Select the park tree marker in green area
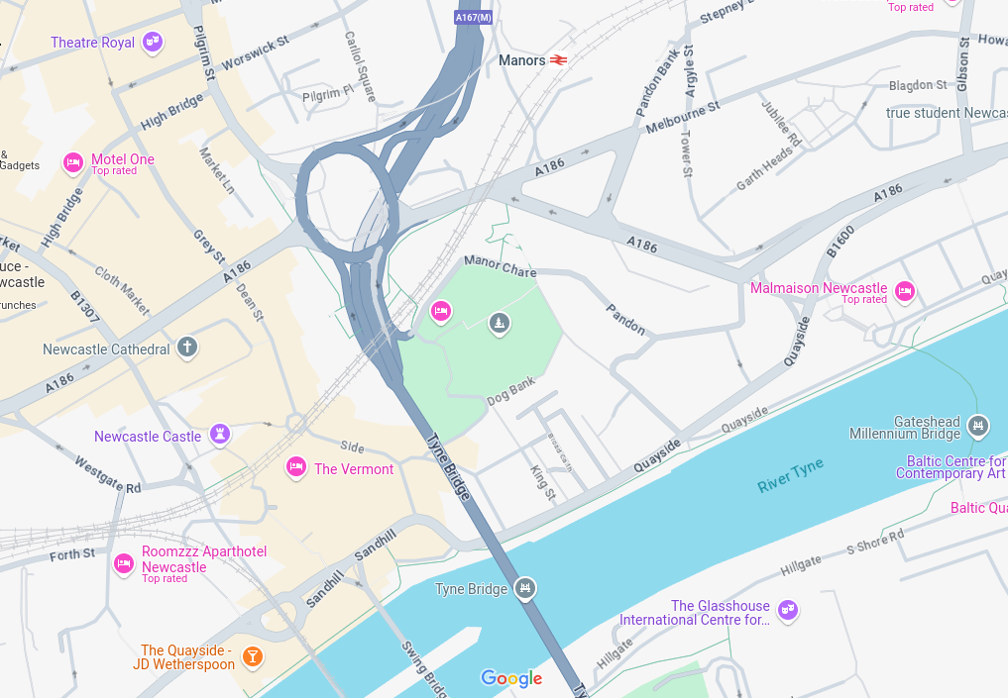The height and width of the screenshot is (698, 1008). point(500,323)
